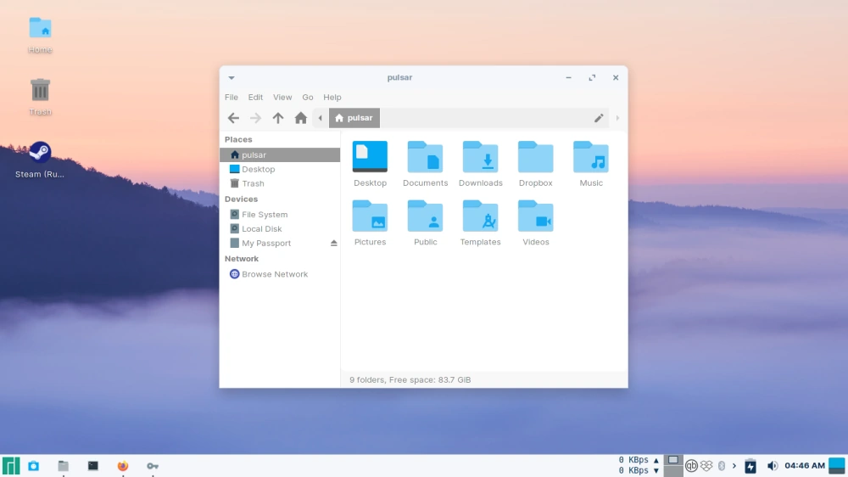Image resolution: width=848 pixels, height=477 pixels.
Task: Open the Help menu
Action: [x=332, y=98]
